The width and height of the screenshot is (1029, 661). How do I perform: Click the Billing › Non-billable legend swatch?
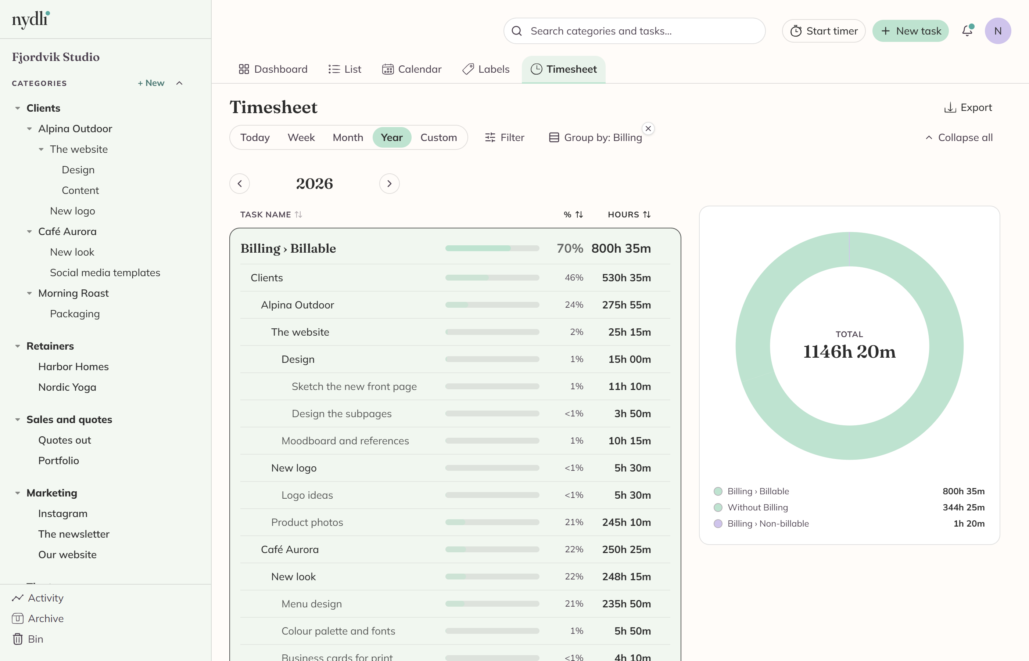pos(718,524)
